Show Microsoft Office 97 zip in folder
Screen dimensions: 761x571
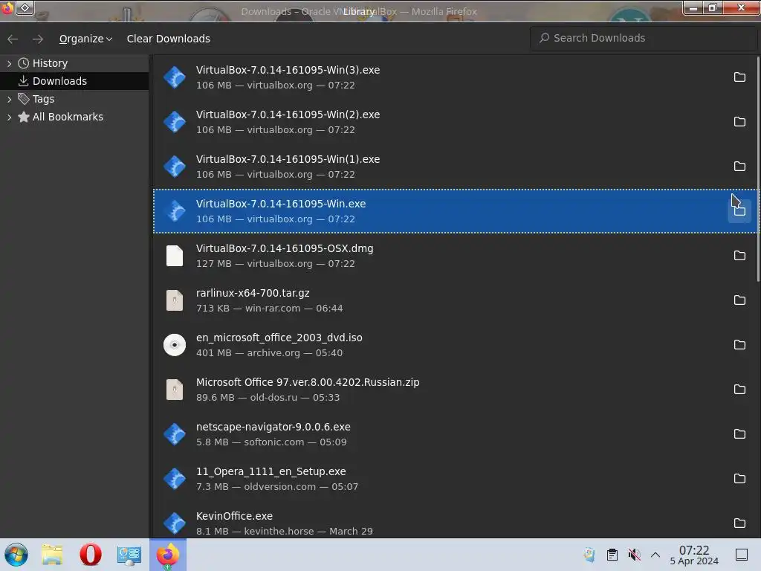tap(739, 390)
